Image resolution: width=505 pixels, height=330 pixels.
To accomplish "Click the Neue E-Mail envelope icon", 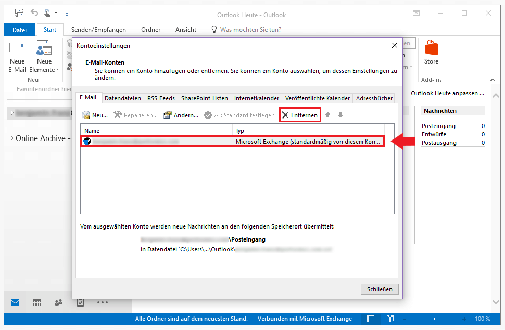I will click(17, 48).
